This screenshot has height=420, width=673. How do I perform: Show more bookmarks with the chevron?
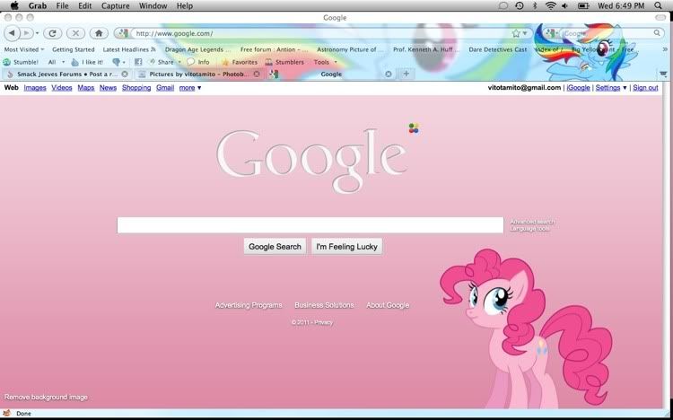665,49
